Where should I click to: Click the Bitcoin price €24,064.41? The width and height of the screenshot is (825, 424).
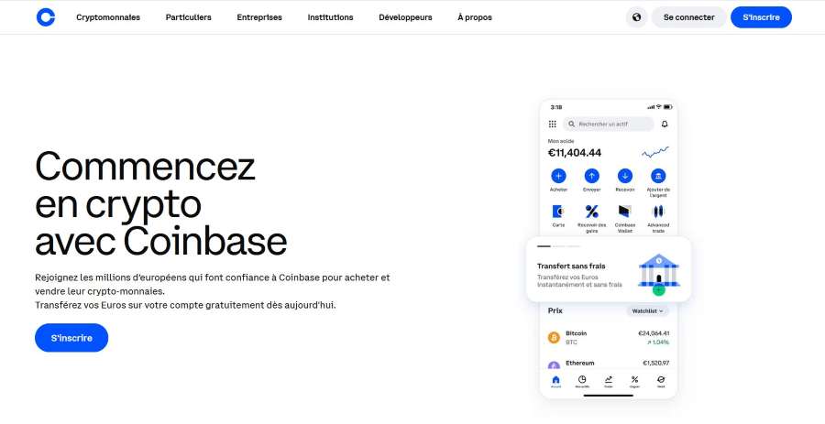pos(654,333)
